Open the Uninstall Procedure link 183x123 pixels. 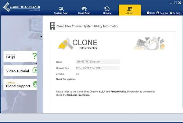[78, 95]
